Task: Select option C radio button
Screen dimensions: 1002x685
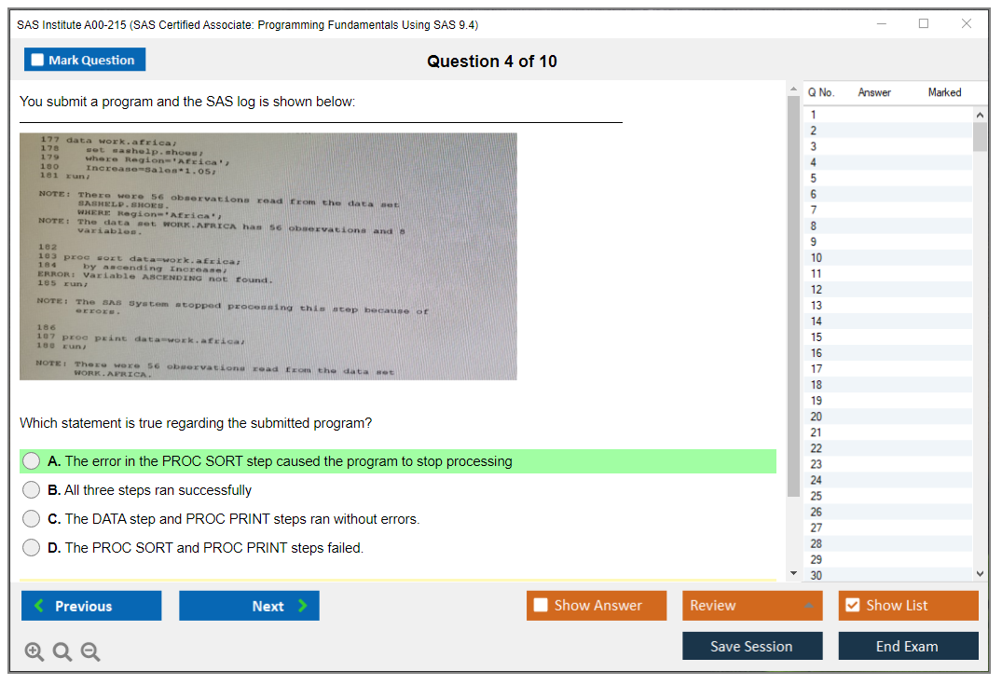Action: tap(32, 519)
